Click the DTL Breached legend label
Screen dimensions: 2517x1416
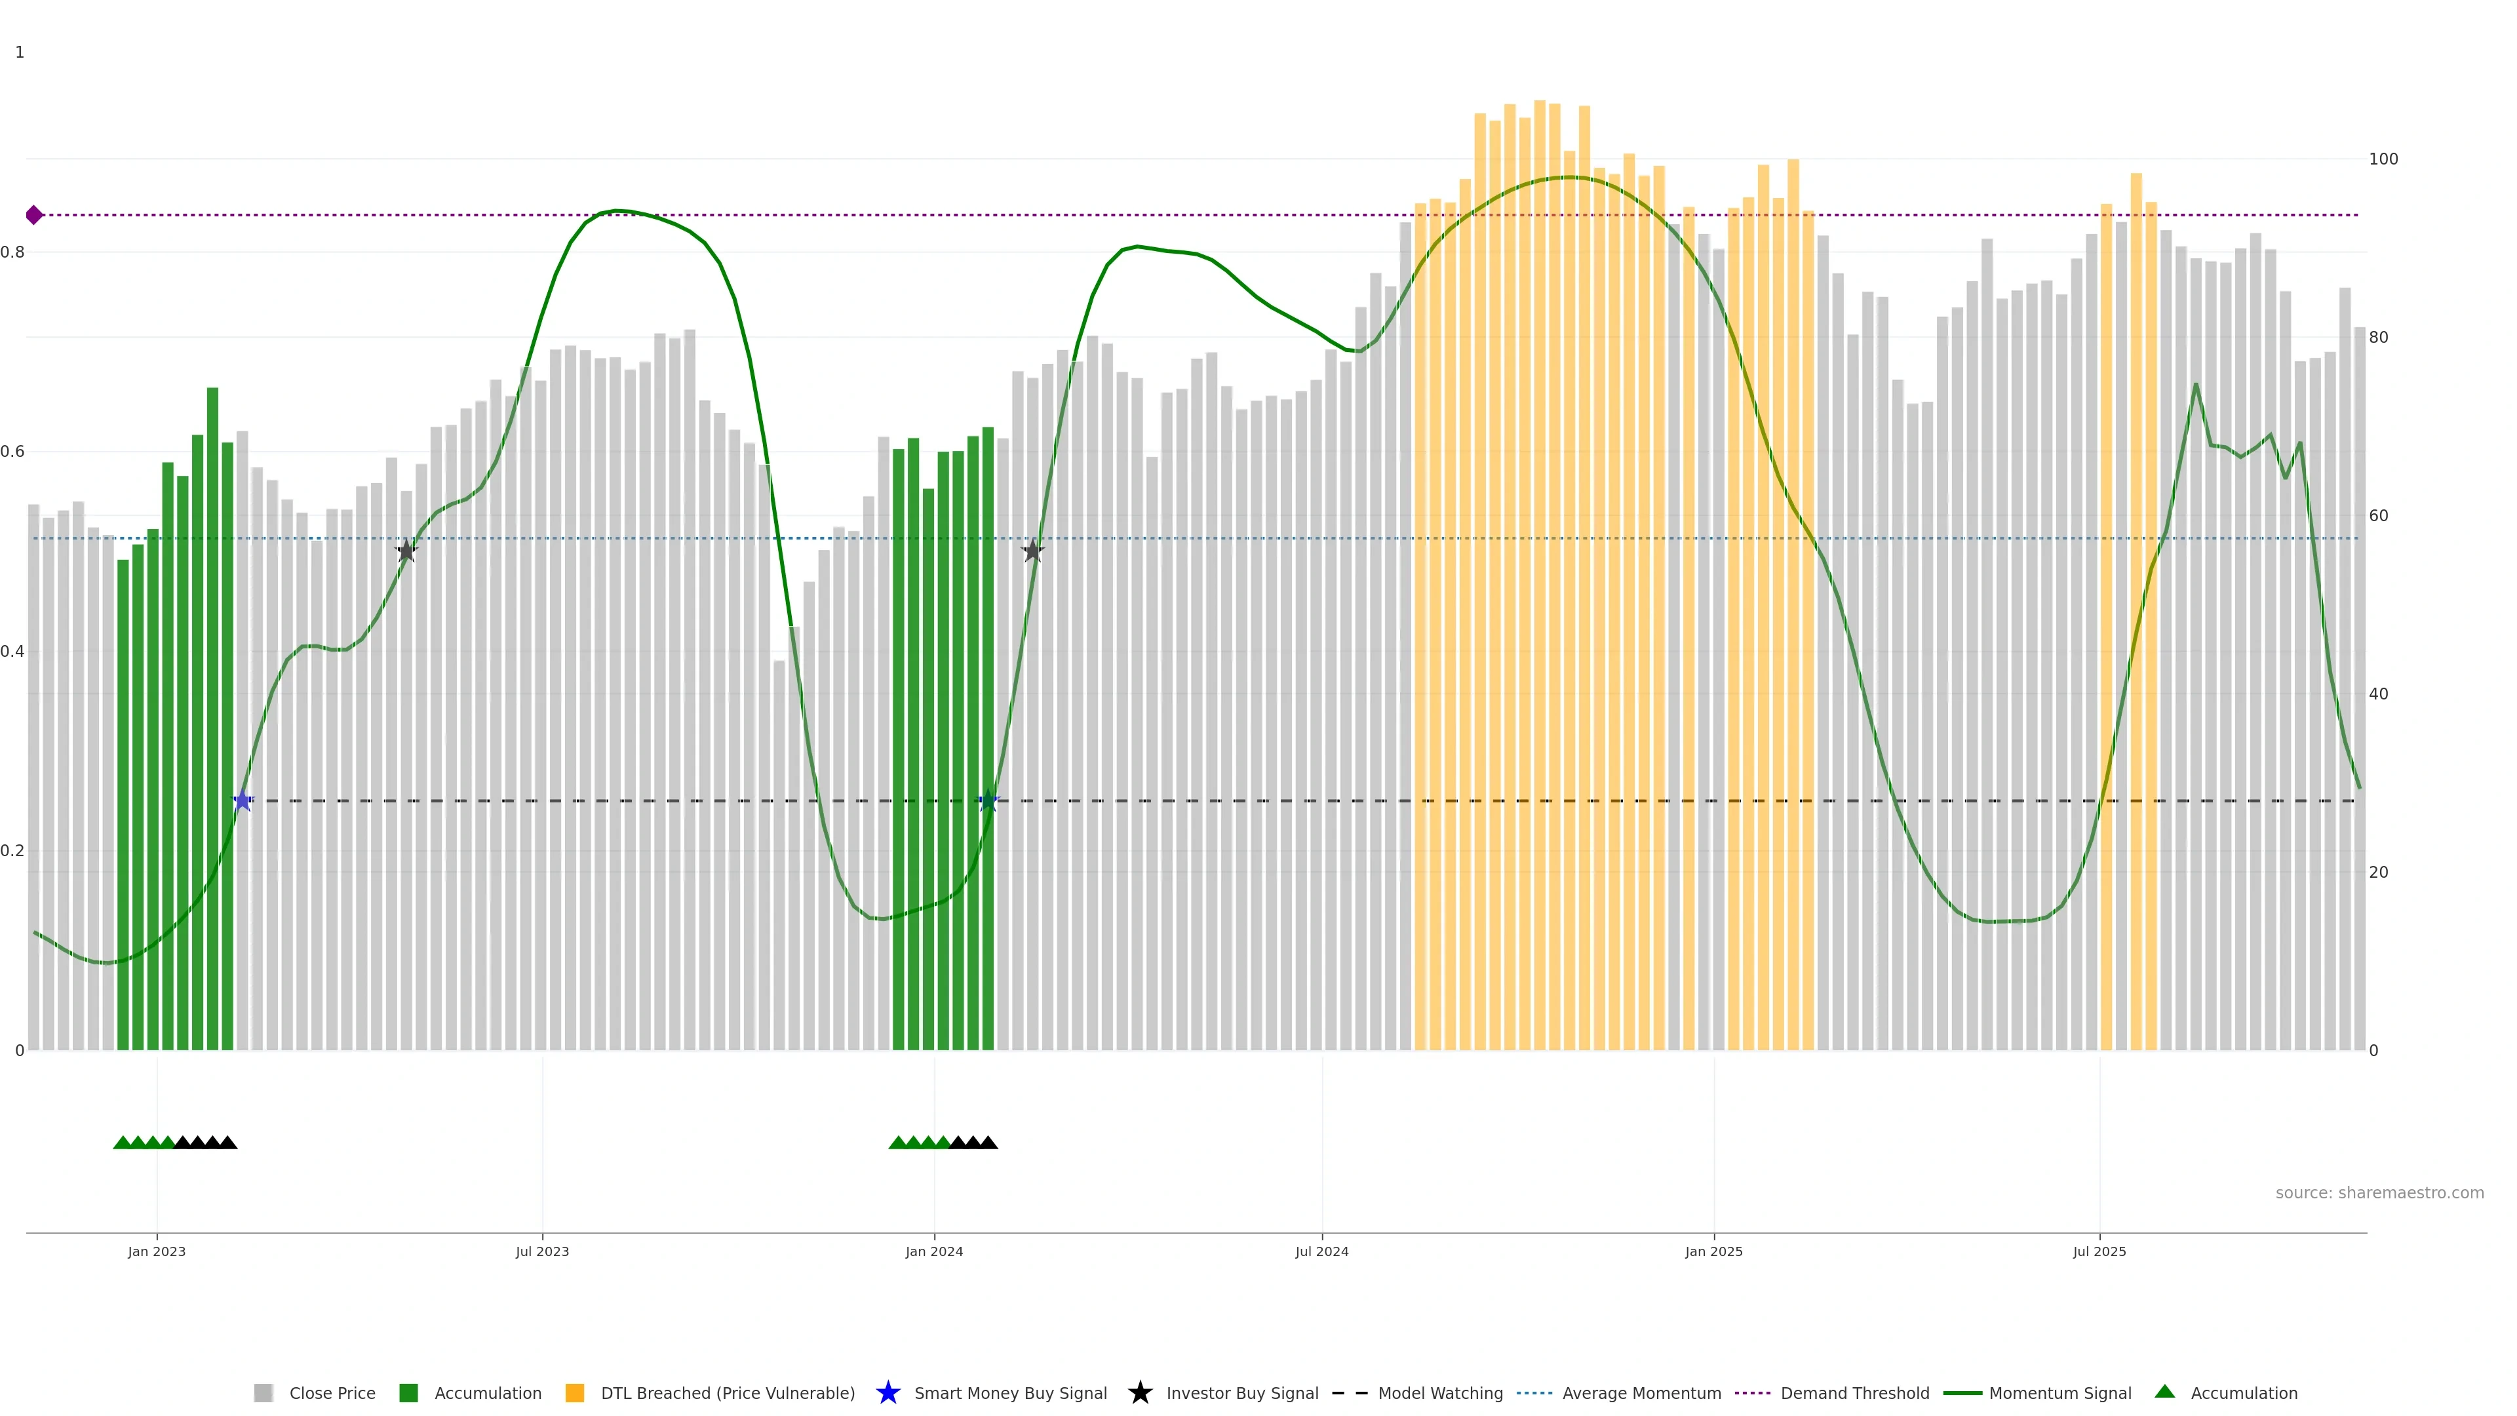[727, 1394]
